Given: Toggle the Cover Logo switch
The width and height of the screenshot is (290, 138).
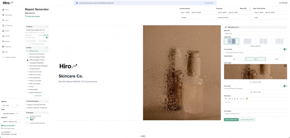Looking at the screenshot, I should click(285, 86).
